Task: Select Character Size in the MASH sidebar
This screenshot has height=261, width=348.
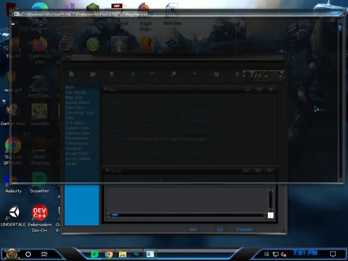Action: click(80, 113)
